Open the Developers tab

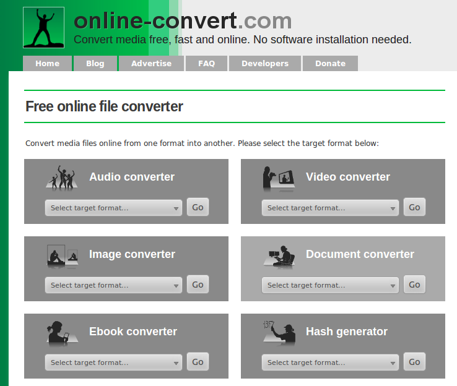(265, 64)
